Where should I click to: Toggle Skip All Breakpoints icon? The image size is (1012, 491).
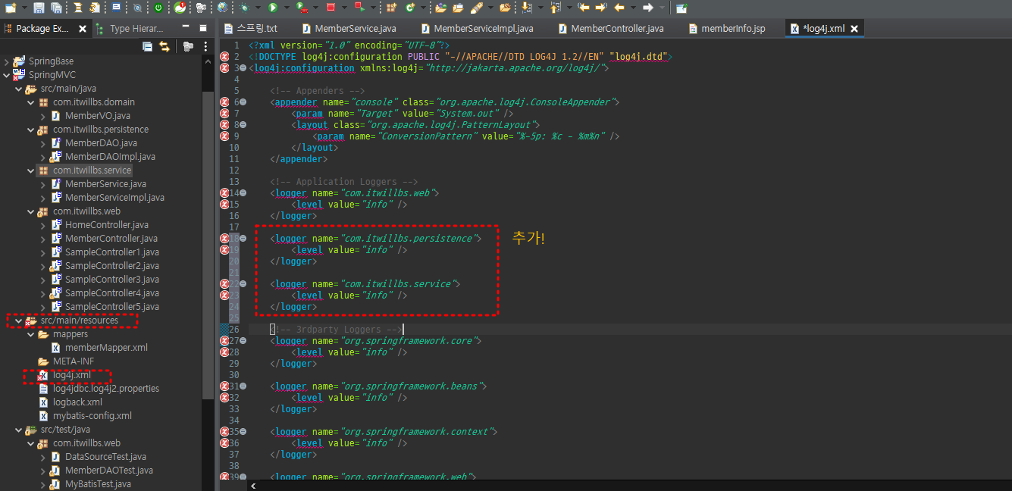pyautogui.click(x=137, y=8)
